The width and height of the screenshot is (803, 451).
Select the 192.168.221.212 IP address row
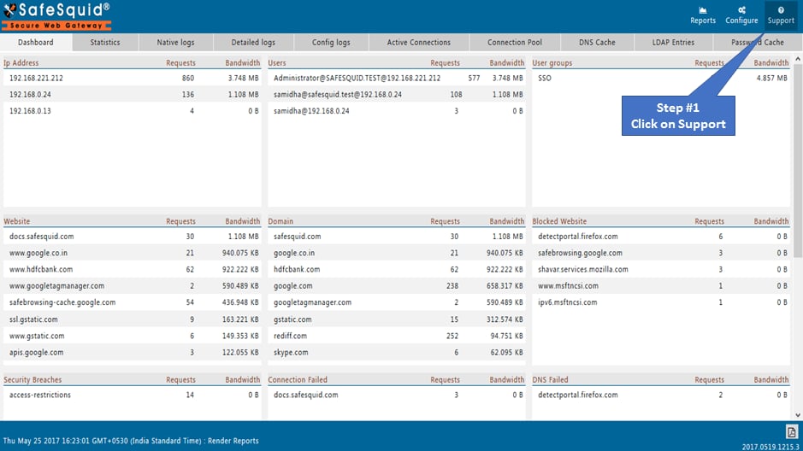click(133, 79)
